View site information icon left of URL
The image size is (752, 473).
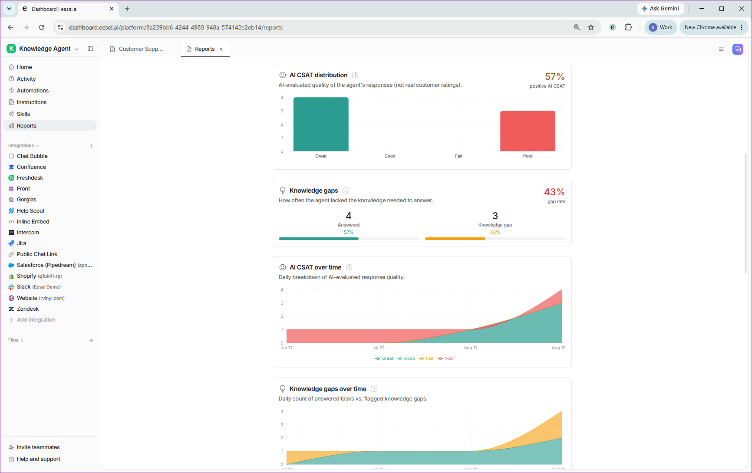point(60,27)
